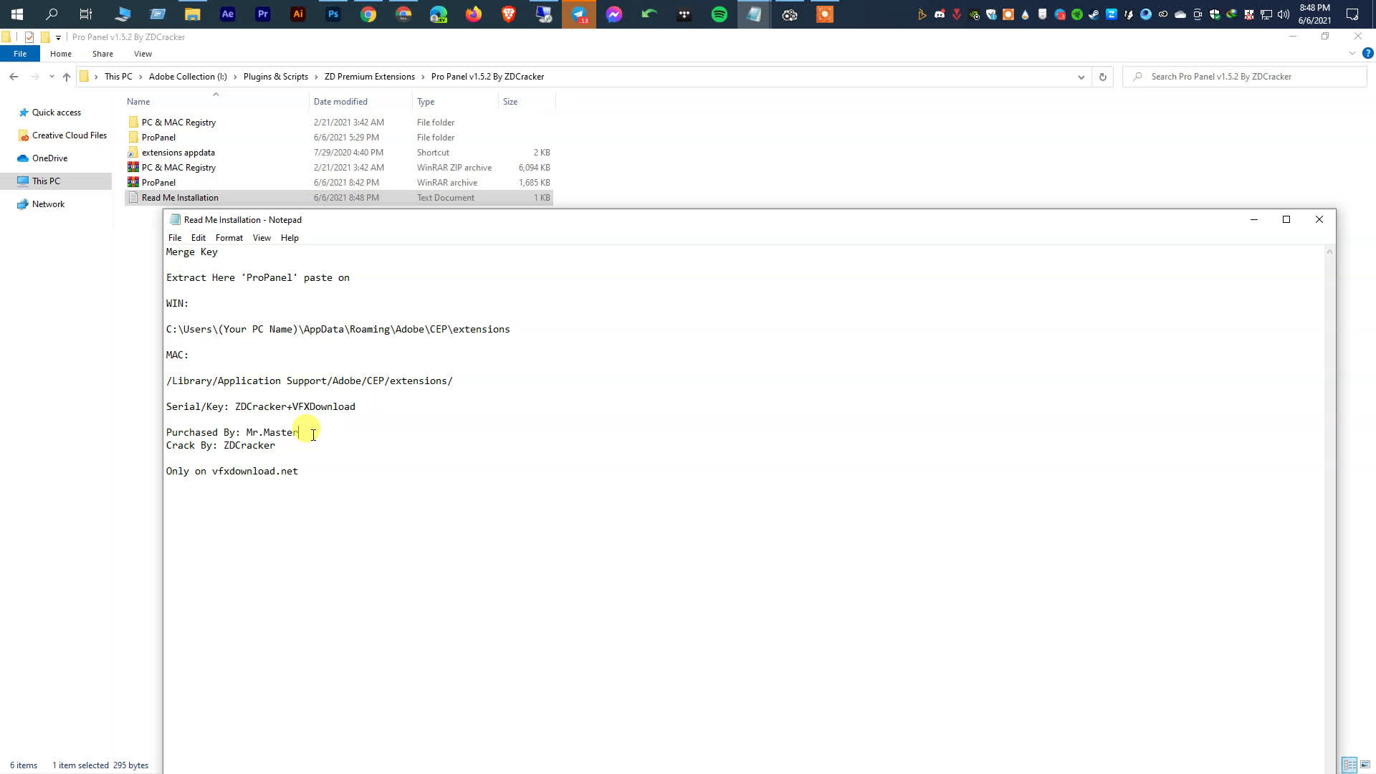
Task: Open After Effects from the taskbar
Action: point(228,14)
